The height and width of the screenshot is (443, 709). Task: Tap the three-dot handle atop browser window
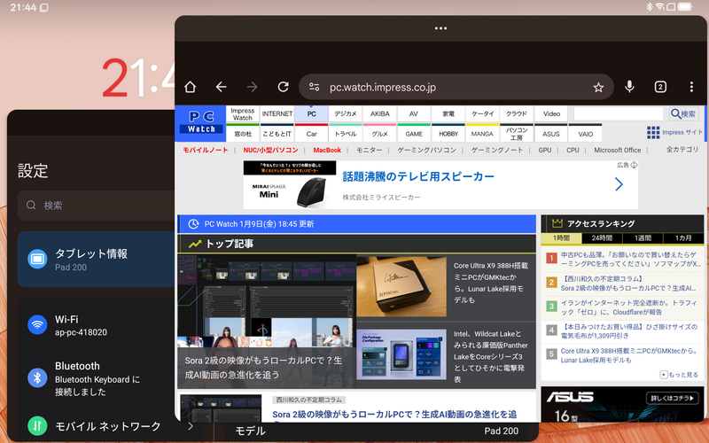440,28
